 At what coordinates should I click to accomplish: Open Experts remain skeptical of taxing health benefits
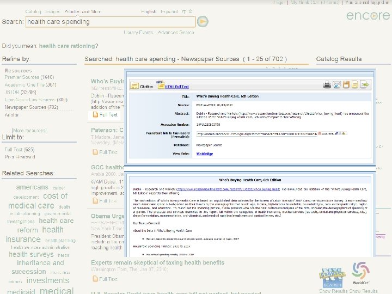click(157, 262)
